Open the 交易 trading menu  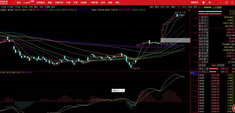click(x=75, y=3)
